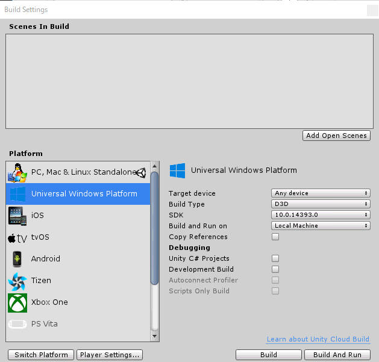Click platform list scroll up arrow
The height and width of the screenshot is (362, 379).
[x=155, y=166]
